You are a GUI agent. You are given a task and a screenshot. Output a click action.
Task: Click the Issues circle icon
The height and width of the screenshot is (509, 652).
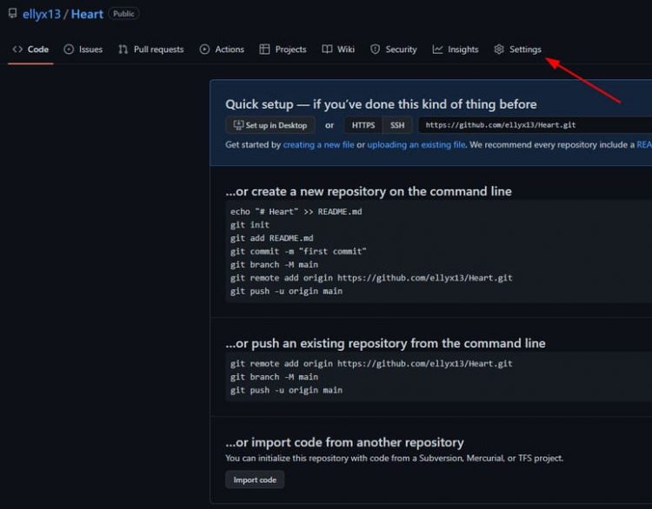click(x=69, y=50)
